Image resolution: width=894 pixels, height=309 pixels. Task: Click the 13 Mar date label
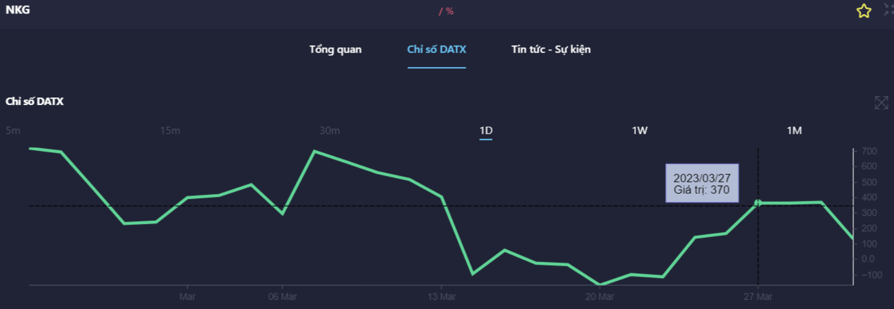point(441,297)
